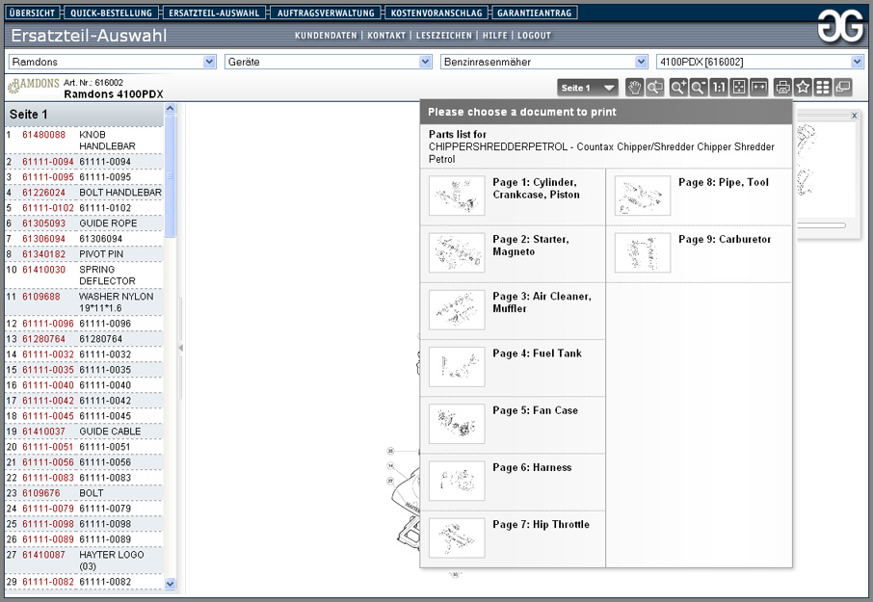
Task: Click part number 6109688
Action: (41, 297)
